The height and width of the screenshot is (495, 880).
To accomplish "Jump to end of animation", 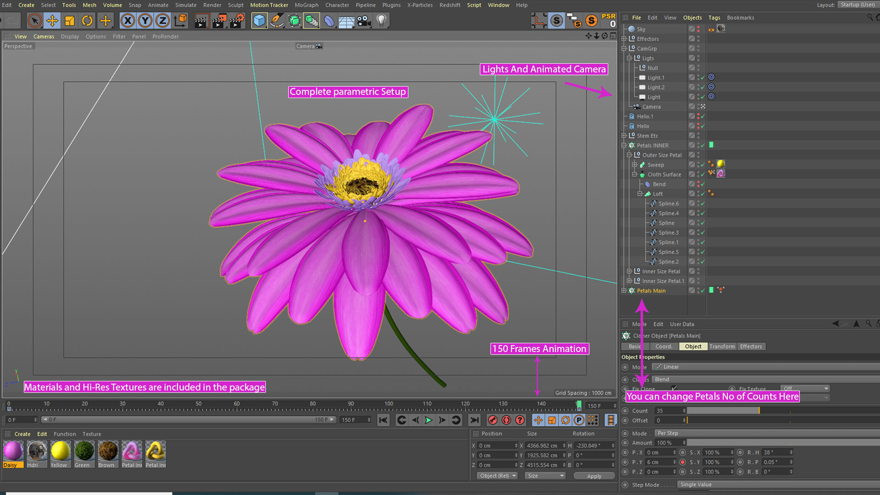I will click(x=475, y=420).
